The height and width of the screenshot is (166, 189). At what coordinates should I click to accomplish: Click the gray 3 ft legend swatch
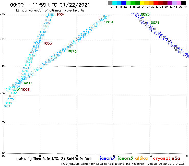click(110, 3)
